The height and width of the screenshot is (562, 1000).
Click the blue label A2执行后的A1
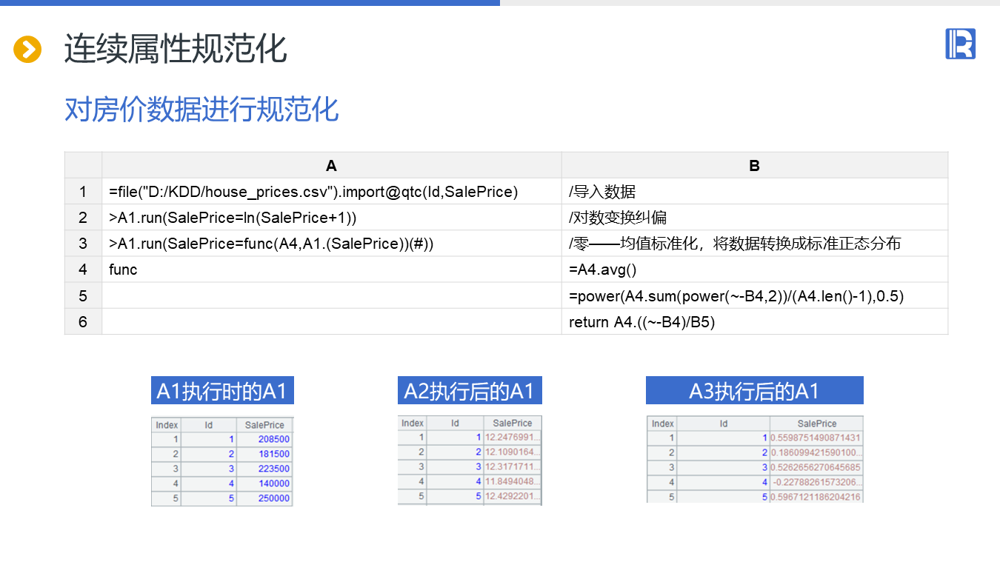pos(470,390)
